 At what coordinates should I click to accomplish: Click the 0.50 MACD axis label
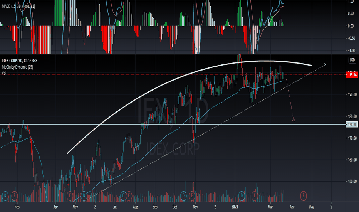[x=351, y=13]
